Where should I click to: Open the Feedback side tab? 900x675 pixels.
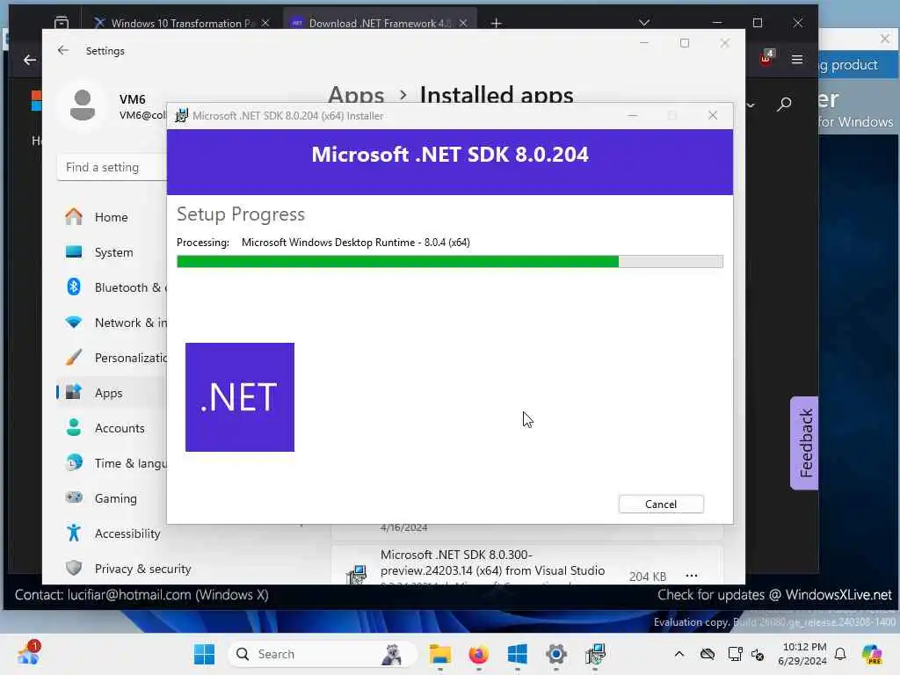pos(805,443)
